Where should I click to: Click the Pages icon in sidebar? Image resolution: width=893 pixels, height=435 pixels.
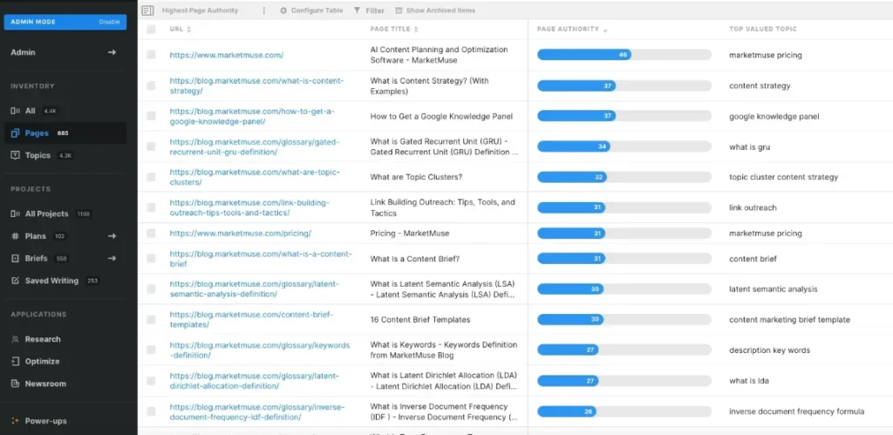(x=16, y=133)
